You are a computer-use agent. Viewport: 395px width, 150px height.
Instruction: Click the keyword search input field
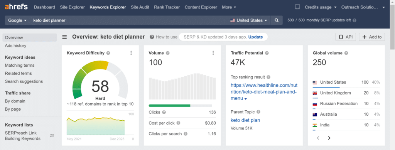click(128, 20)
